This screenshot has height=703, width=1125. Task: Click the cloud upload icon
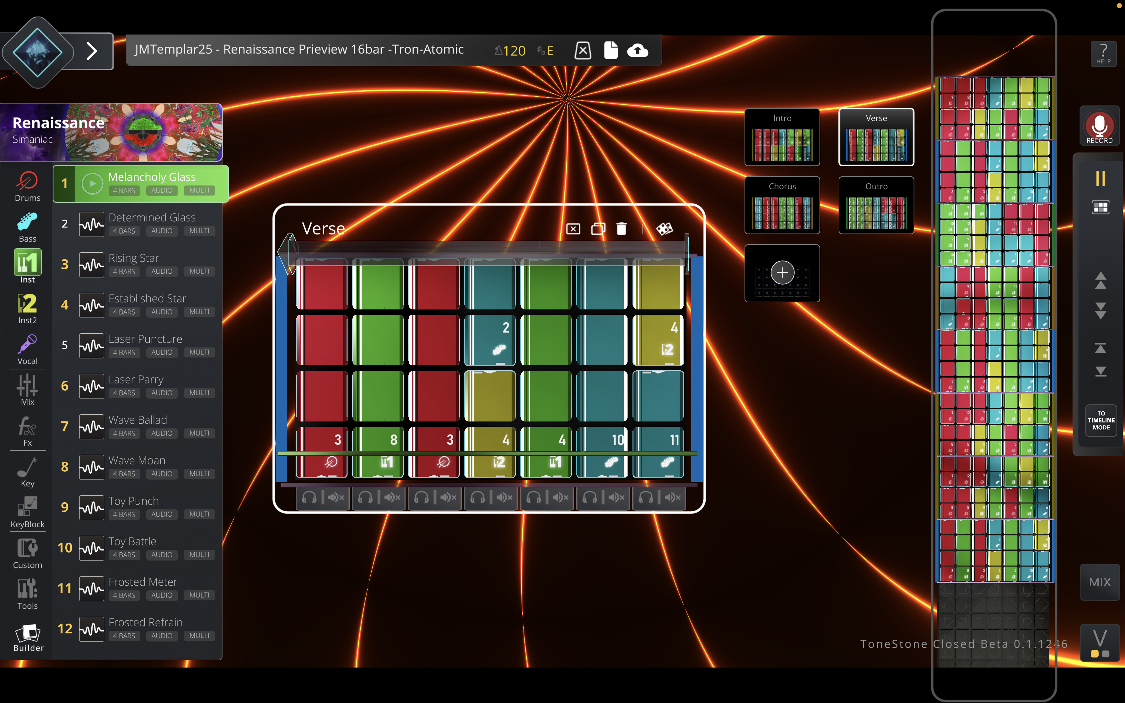pyautogui.click(x=638, y=50)
